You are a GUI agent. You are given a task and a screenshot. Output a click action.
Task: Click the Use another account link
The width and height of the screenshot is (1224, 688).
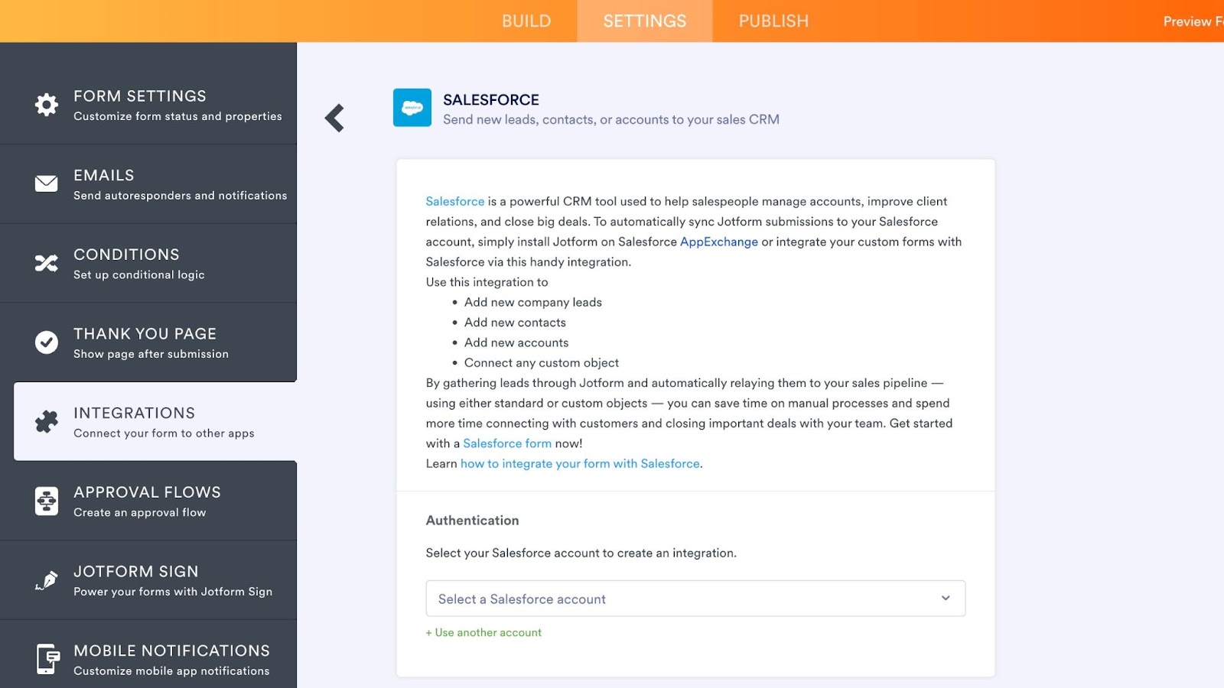coord(483,633)
